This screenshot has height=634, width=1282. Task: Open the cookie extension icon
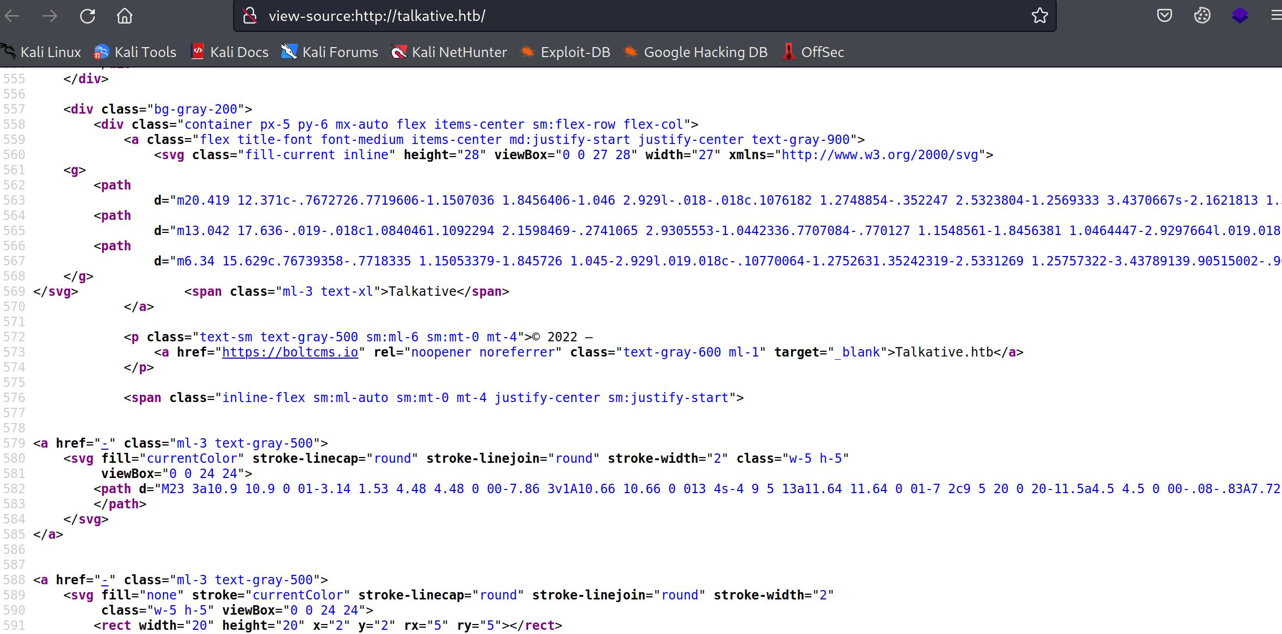click(x=1202, y=16)
